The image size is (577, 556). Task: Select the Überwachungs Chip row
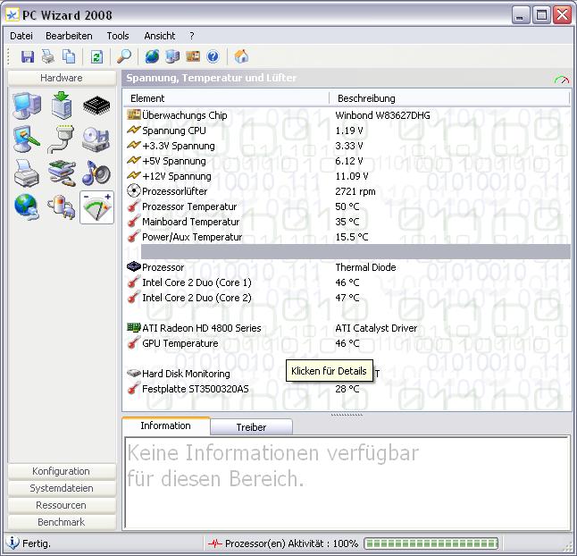[x=347, y=115]
